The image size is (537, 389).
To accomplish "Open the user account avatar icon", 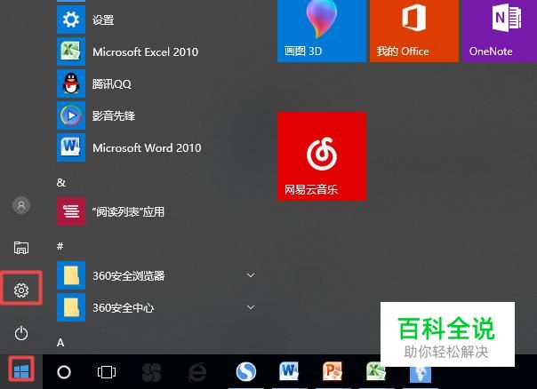I will 21,205.
